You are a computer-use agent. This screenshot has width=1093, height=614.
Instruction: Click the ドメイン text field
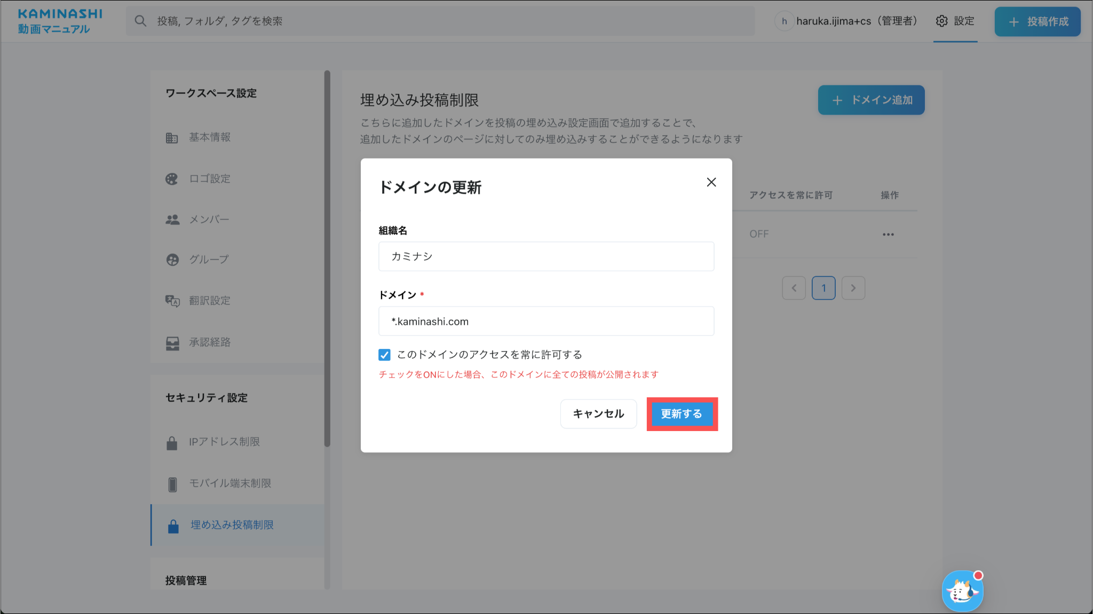coord(546,321)
